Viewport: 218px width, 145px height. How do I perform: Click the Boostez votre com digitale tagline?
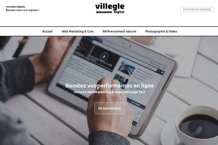(23, 10)
